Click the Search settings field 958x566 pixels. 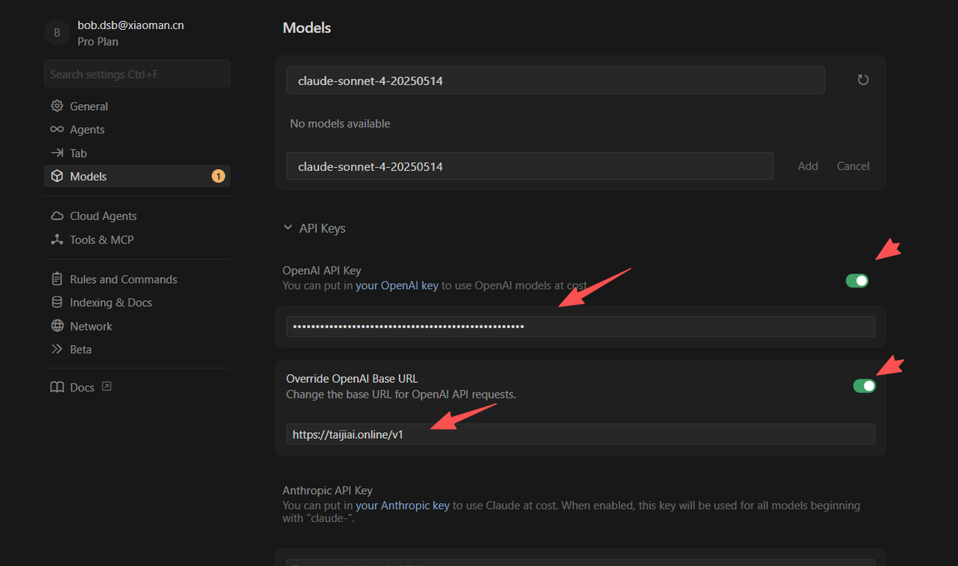click(137, 74)
